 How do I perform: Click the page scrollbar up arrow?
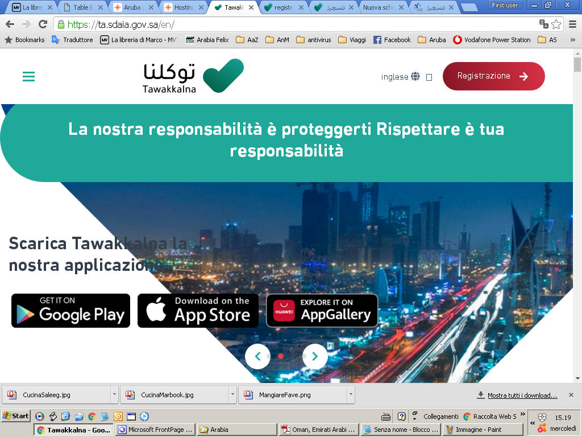click(x=577, y=53)
